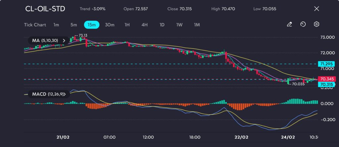Click the 22/02 date marker
The image size is (339, 147).
coord(241,137)
